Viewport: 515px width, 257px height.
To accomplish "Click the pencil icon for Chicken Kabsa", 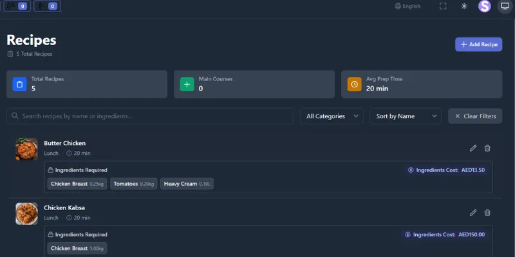I will (473, 213).
